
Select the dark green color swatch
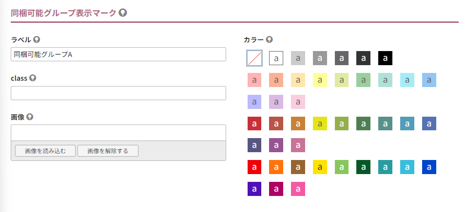click(363, 167)
